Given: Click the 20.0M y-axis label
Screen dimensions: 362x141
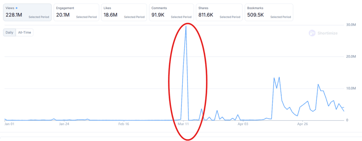Looking at the screenshot, I should pos(351,57).
